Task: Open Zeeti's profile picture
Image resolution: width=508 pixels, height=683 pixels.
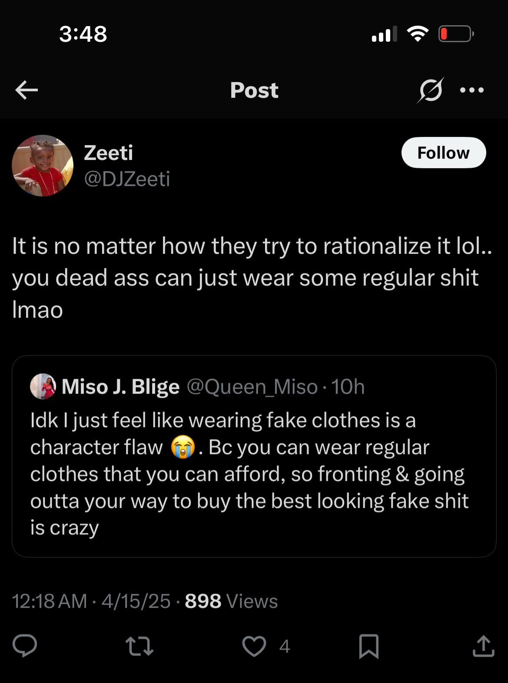Action: point(43,166)
